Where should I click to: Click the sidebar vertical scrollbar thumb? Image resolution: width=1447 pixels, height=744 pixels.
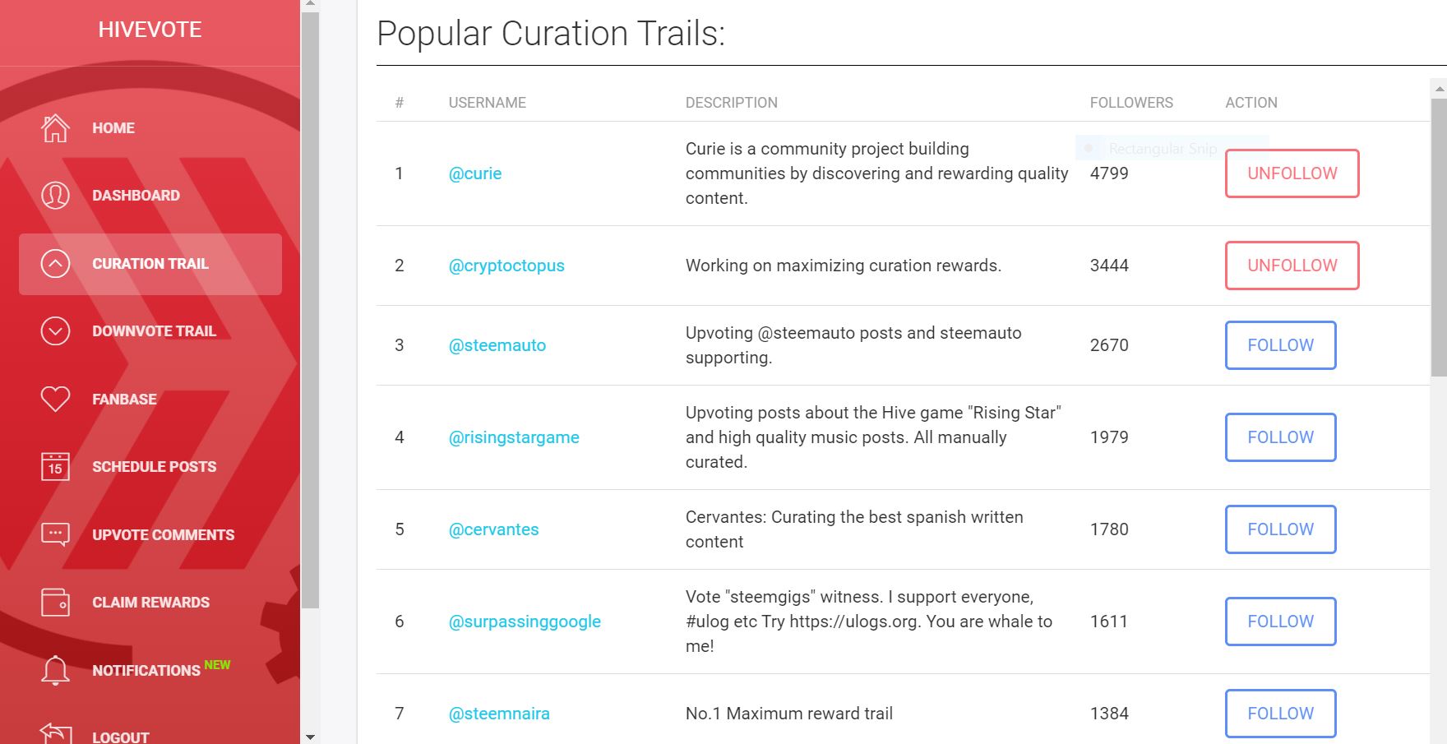[310, 310]
